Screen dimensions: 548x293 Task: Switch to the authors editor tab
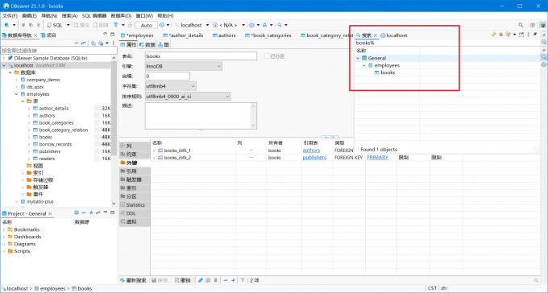224,35
